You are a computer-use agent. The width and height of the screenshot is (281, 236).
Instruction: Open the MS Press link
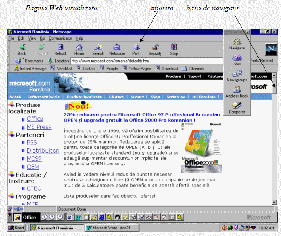pos(39,127)
